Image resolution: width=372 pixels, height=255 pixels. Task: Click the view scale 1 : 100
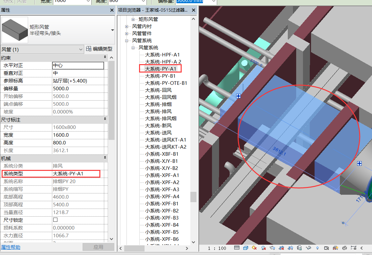[x=217, y=248]
